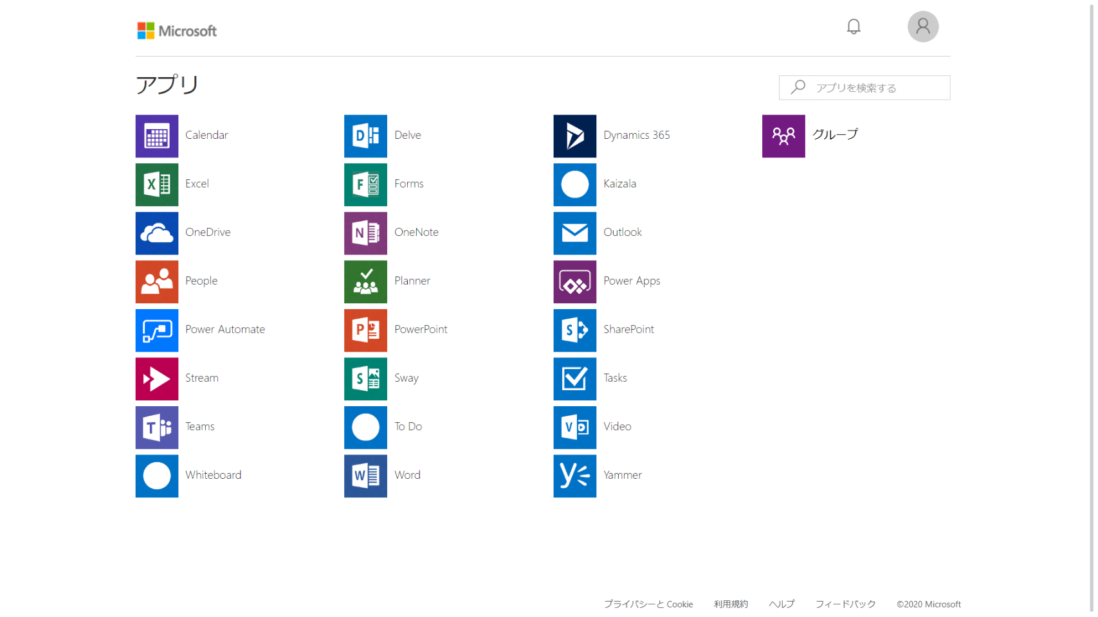Open the Calendar app icon
The image size is (1098, 617).
pos(156,136)
